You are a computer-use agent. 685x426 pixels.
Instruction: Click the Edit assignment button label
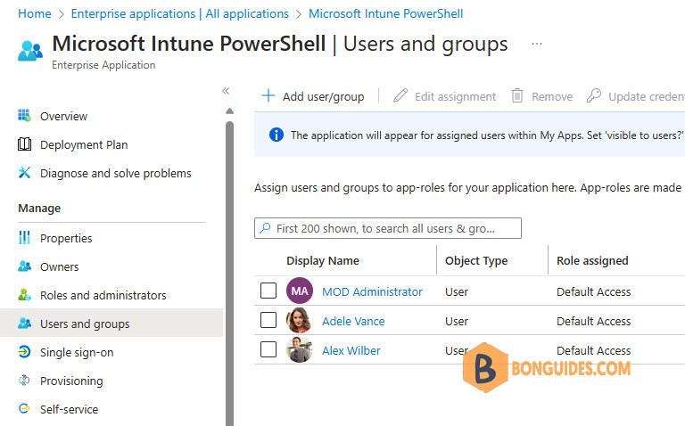455,96
